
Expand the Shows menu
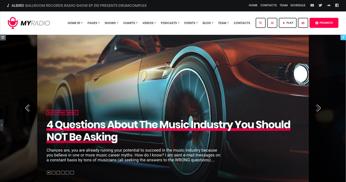click(111, 23)
